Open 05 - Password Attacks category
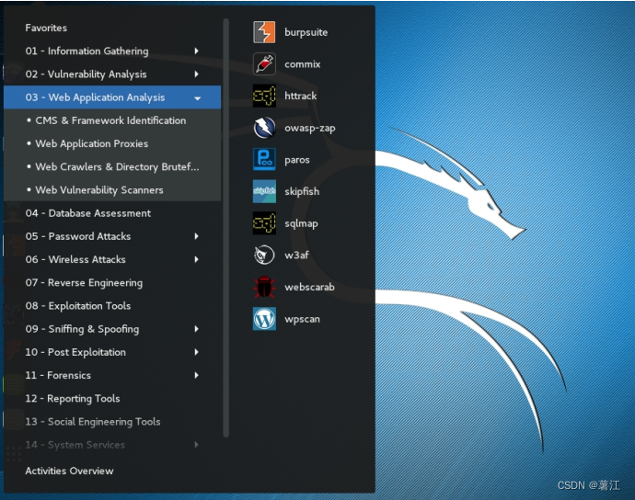The width and height of the screenshot is (635, 500). [112, 236]
